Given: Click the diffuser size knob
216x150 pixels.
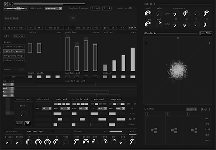Looking at the screenshot, I should pos(77,142).
